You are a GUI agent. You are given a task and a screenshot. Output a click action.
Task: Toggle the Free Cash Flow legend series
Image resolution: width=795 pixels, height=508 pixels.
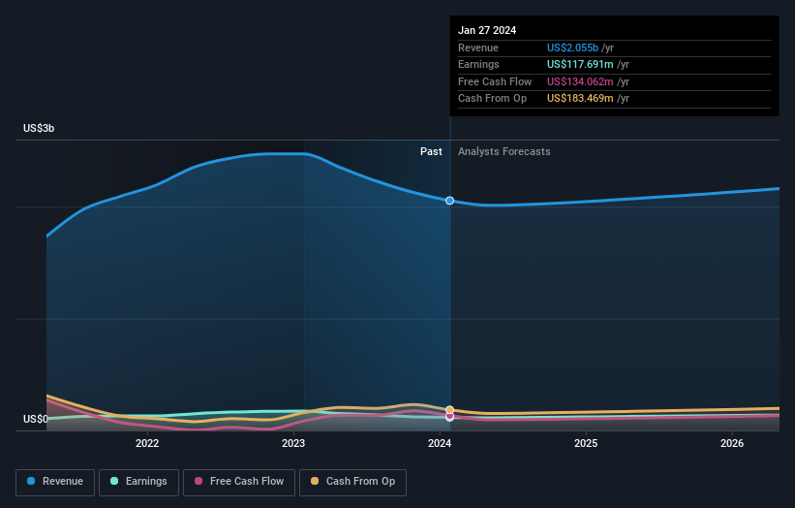click(239, 482)
